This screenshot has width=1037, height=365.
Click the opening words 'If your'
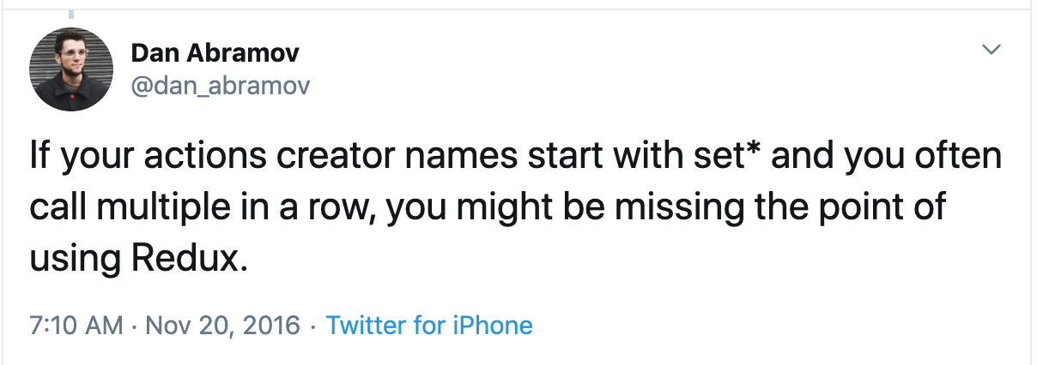tap(73, 159)
